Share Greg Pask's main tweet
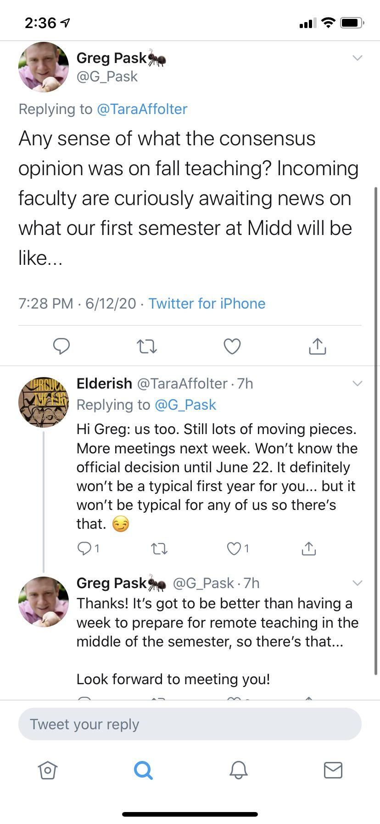Image resolution: width=380 pixels, height=824 pixels. [317, 346]
